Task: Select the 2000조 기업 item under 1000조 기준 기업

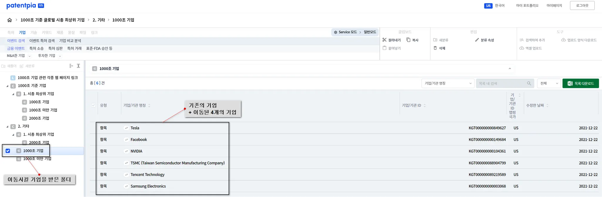Action: click(x=39, y=118)
